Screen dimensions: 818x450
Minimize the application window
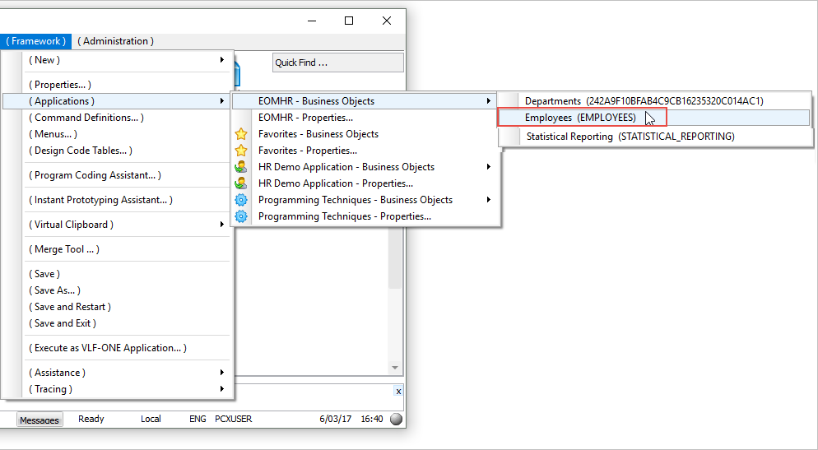click(312, 21)
